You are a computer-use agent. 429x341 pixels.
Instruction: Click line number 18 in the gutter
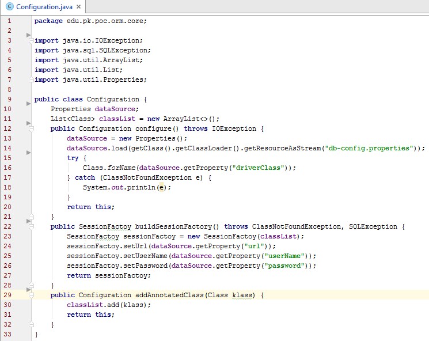[7, 187]
